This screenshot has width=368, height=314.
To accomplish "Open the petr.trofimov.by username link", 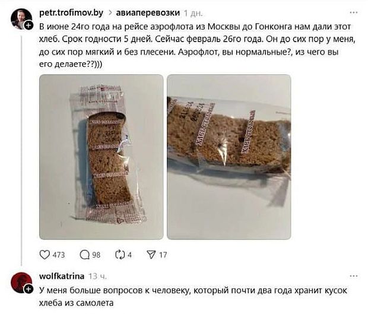I will tap(71, 12).
